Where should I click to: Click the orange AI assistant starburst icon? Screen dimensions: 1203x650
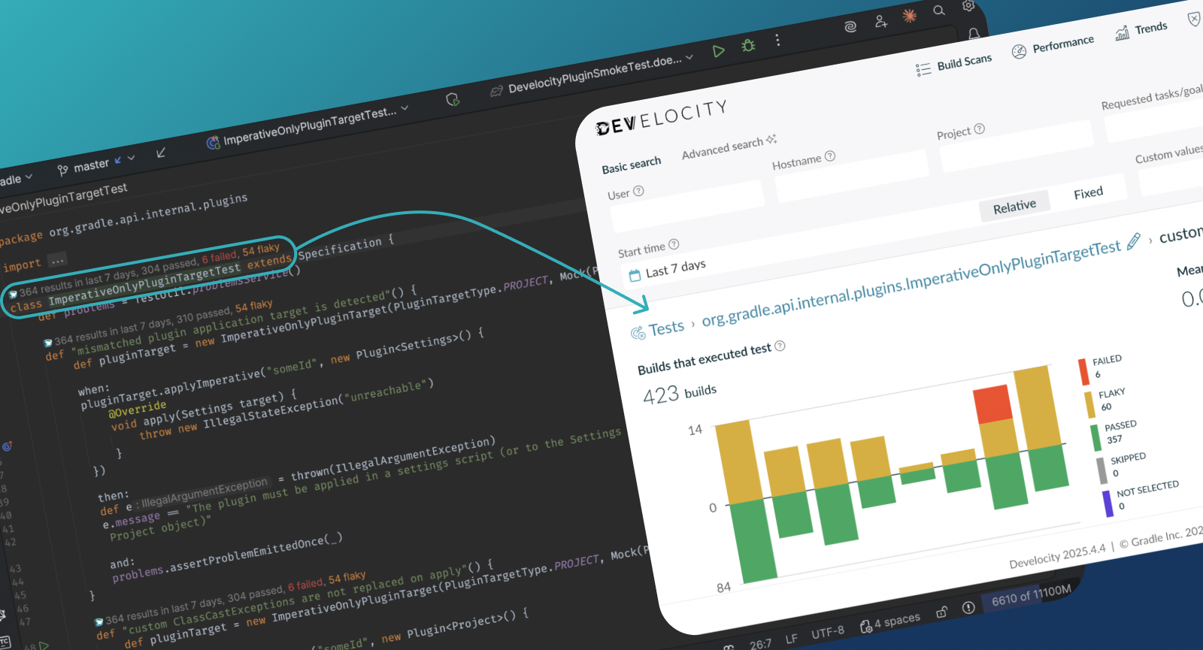[x=910, y=16]
